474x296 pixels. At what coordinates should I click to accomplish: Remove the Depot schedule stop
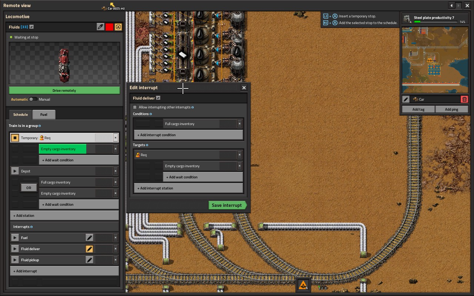(x=116, y=171)
